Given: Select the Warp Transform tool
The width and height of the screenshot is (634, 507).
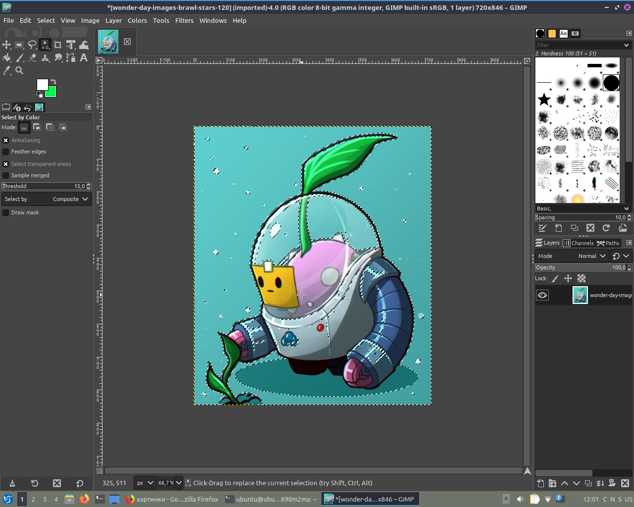Looking at the screenshot, I should pos(84,45).
